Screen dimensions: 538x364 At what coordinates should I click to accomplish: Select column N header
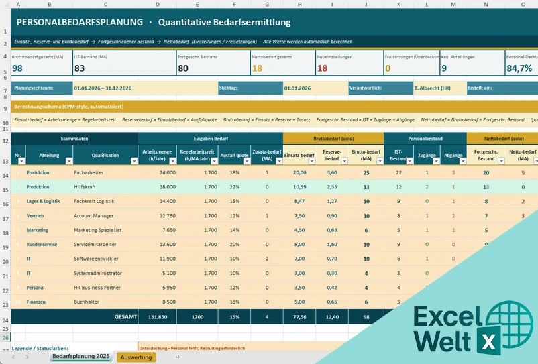(486, 4)
